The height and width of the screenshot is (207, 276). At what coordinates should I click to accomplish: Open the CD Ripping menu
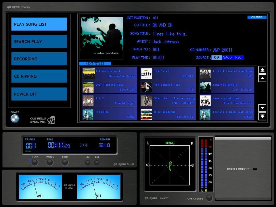(39, 76)
